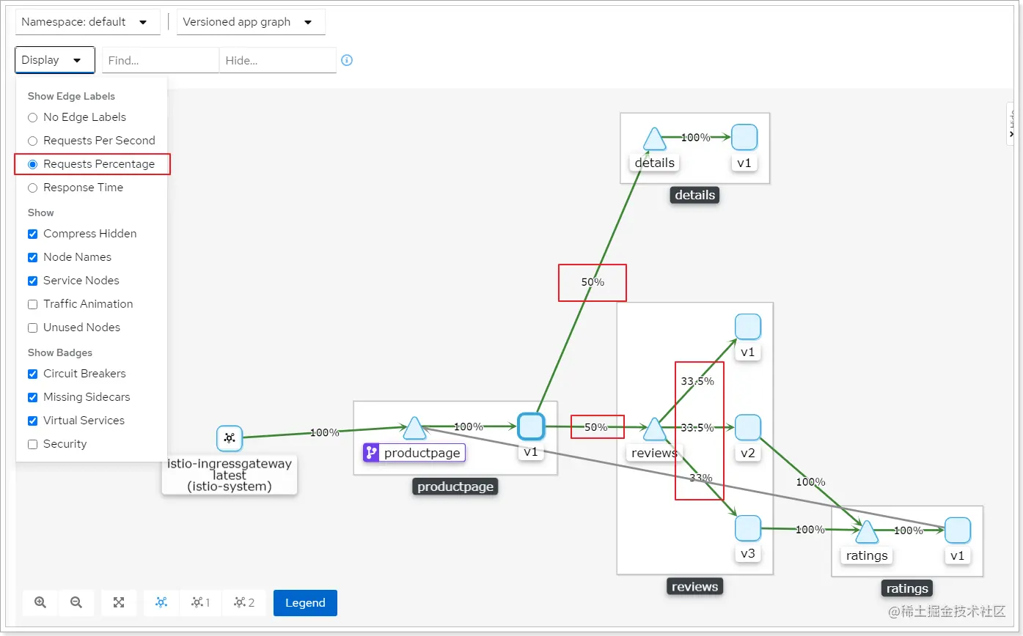Click the 100% edge label from ingressgateway
Image resolution: width=1023 pixels, height=636 pixels.
point(325,432)
